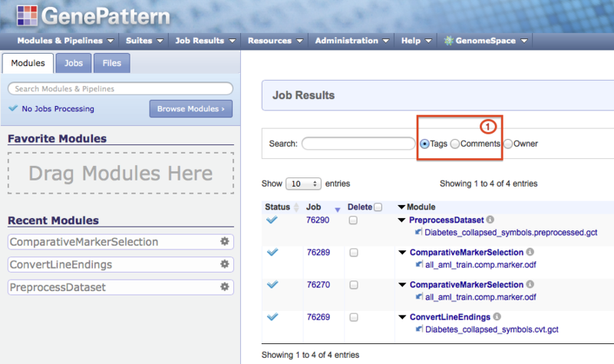
Task: Collapse ComparativeMarkerSelection job 76289 row
Action: (x=402, y=253)
